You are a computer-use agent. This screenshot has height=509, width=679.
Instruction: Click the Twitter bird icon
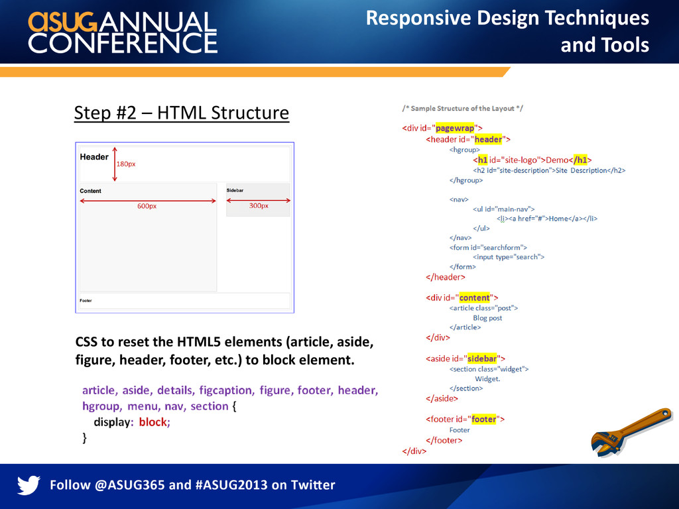point(29,485)
